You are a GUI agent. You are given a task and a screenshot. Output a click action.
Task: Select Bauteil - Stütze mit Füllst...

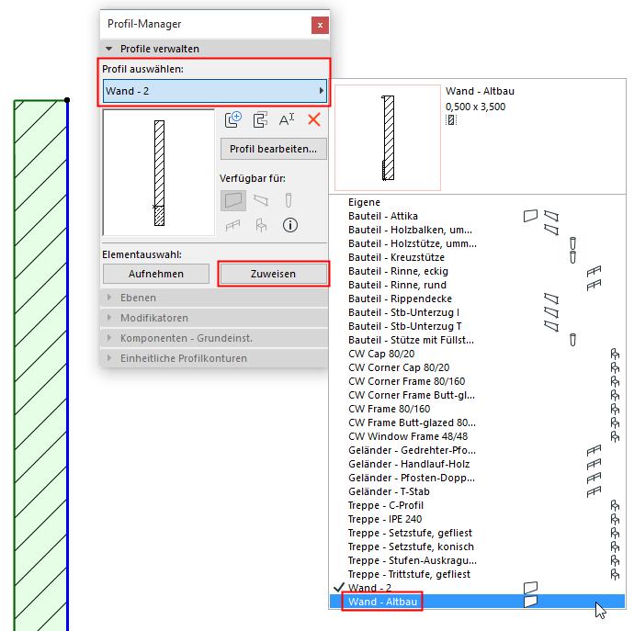477,340
